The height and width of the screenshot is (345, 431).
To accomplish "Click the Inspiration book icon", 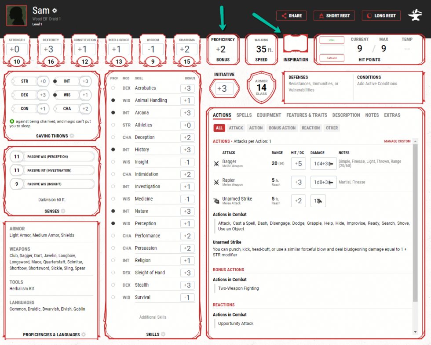I will [x=295, y=43].
